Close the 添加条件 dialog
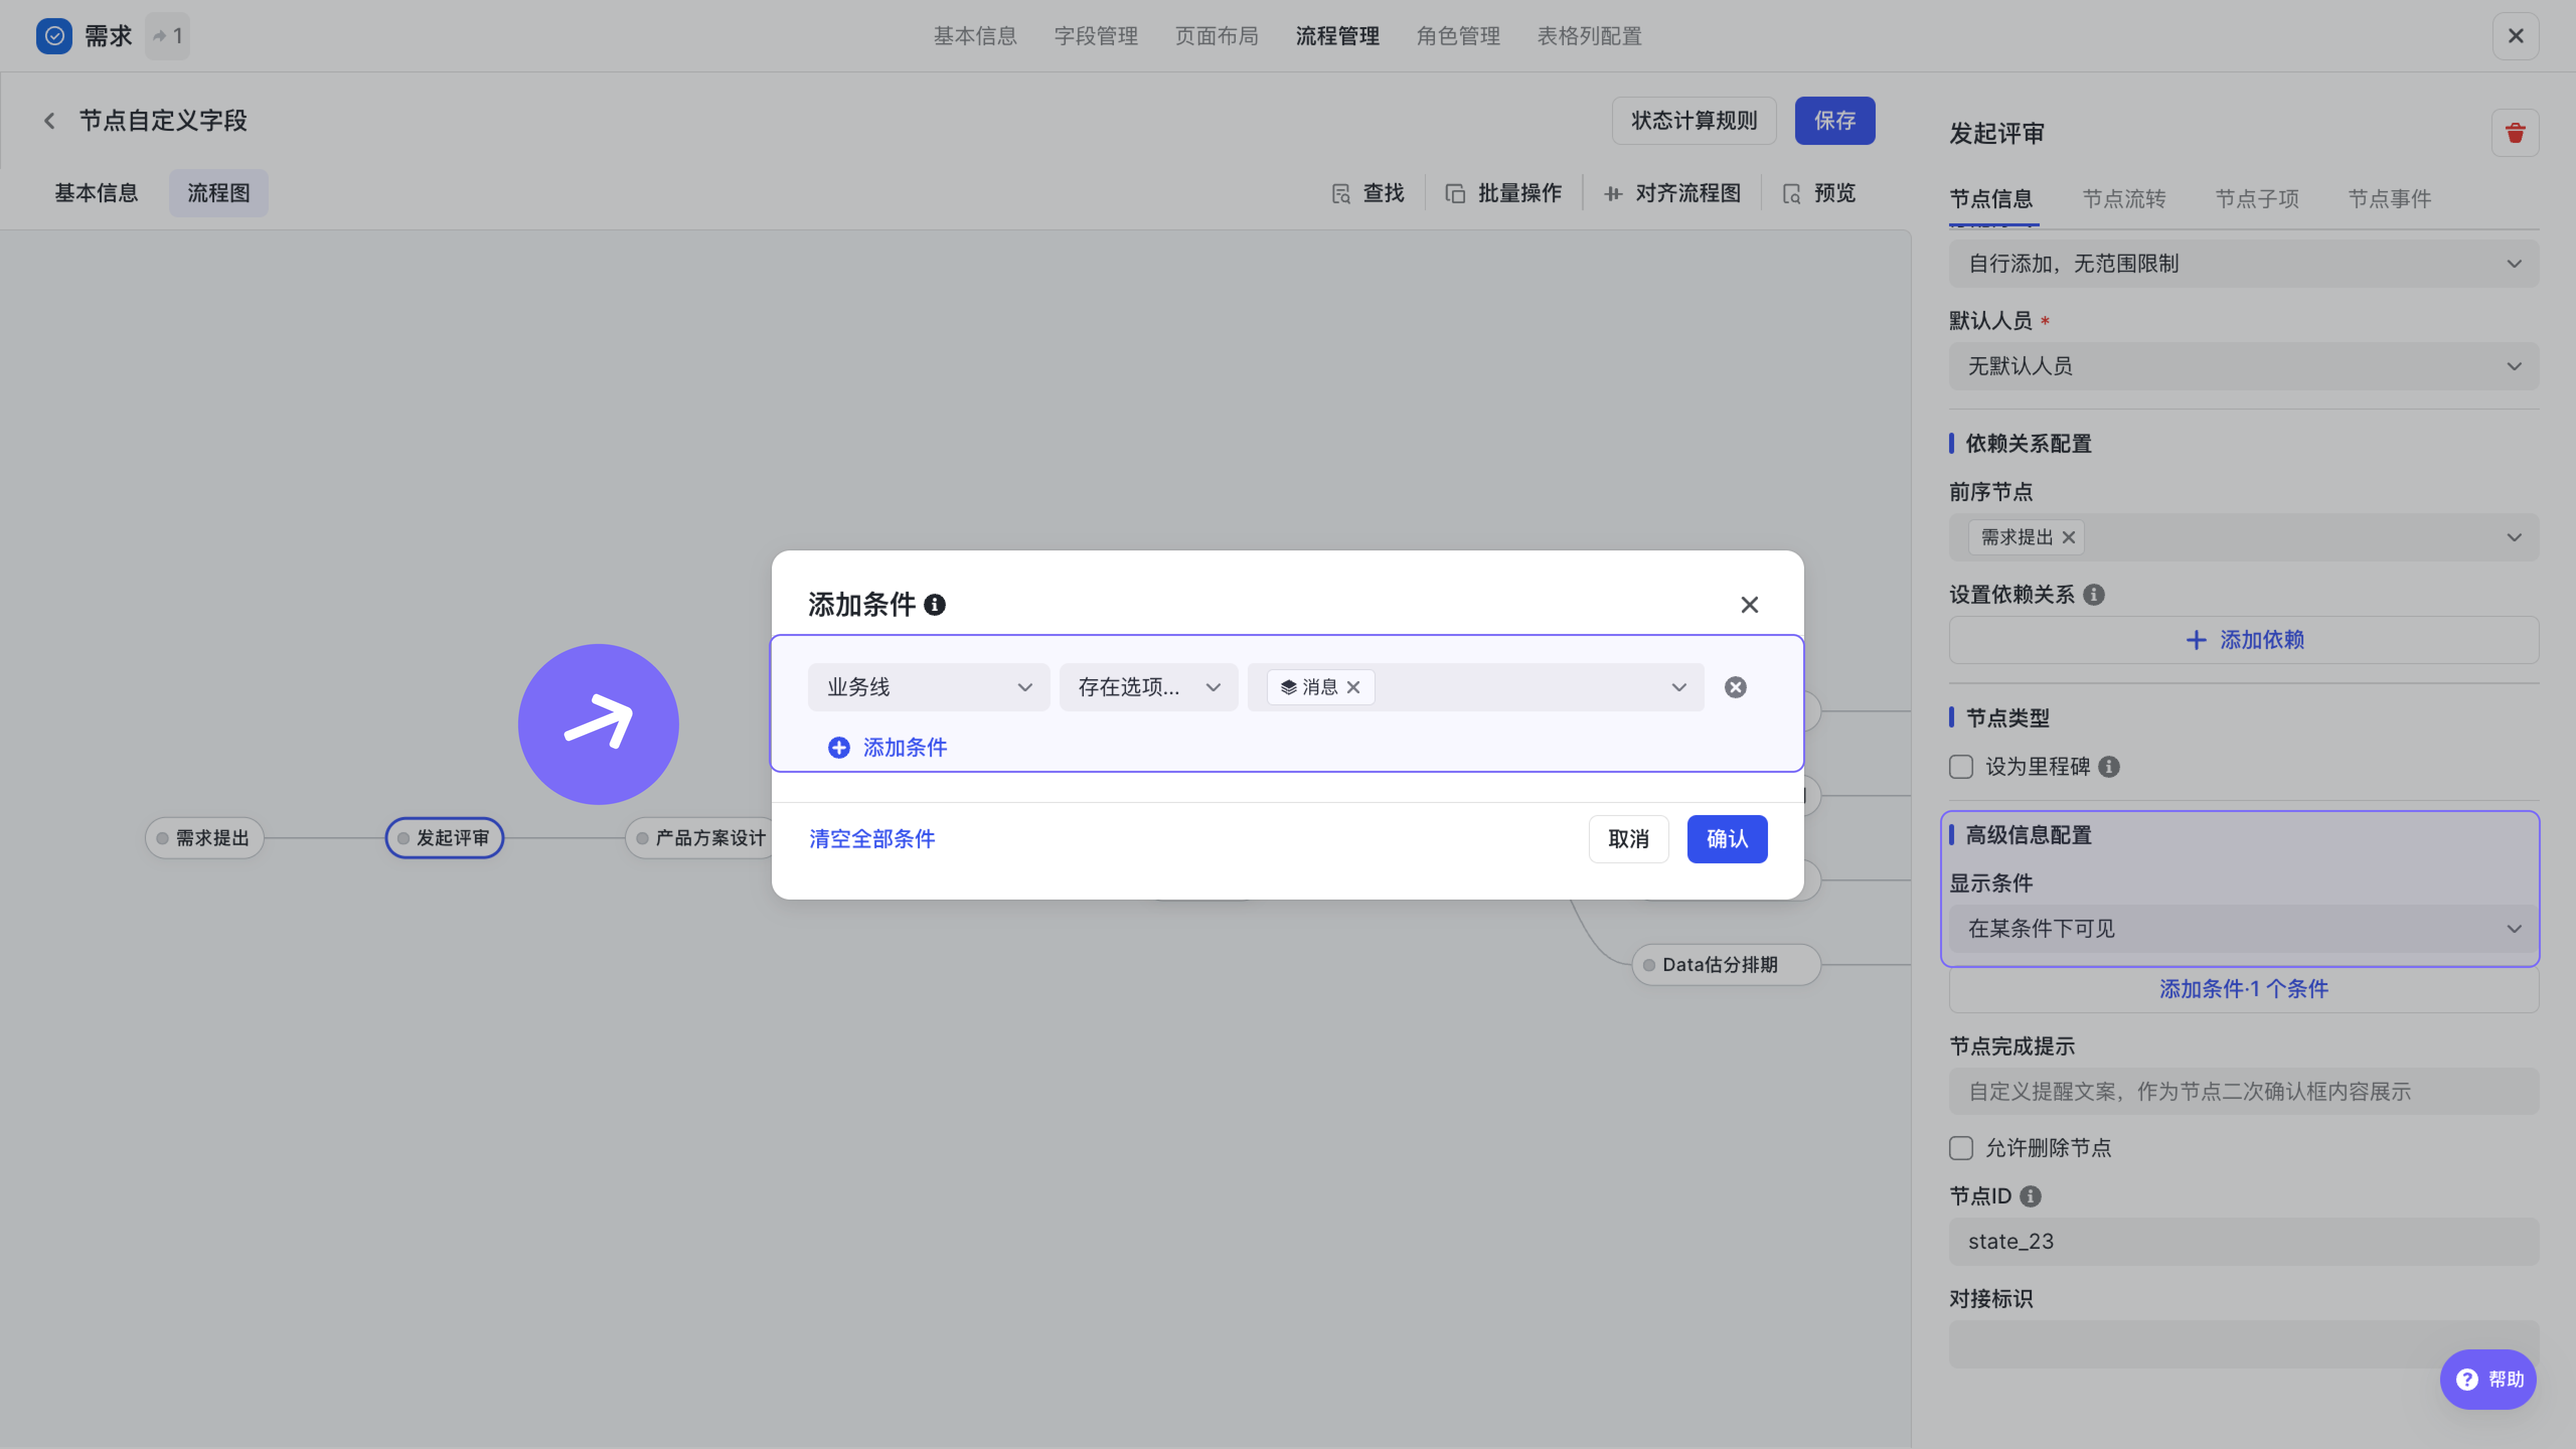The image size is (2576, 1449). tap(1749, 605)
